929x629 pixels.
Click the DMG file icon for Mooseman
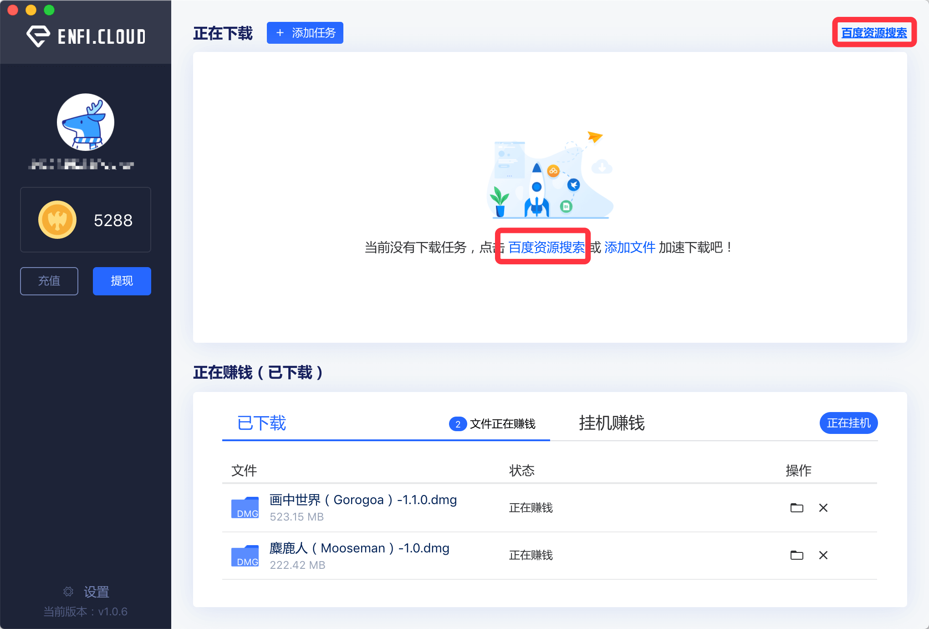click(245, 556)
